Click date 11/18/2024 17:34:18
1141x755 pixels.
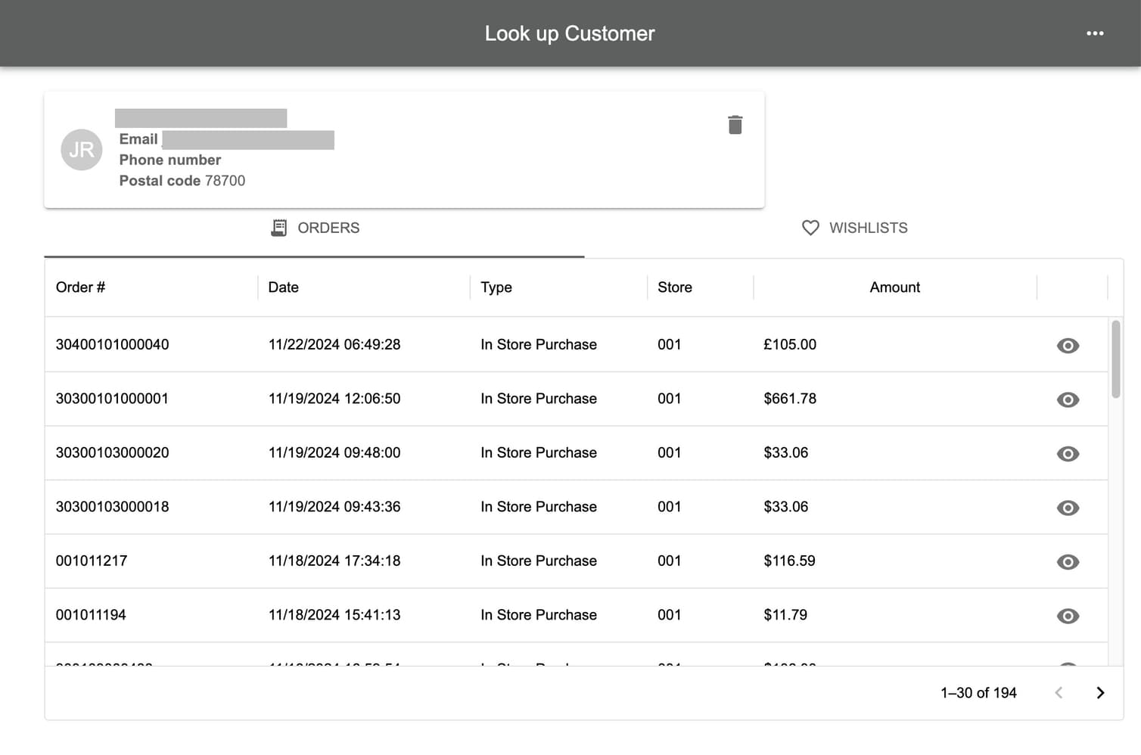pos(334,561)
